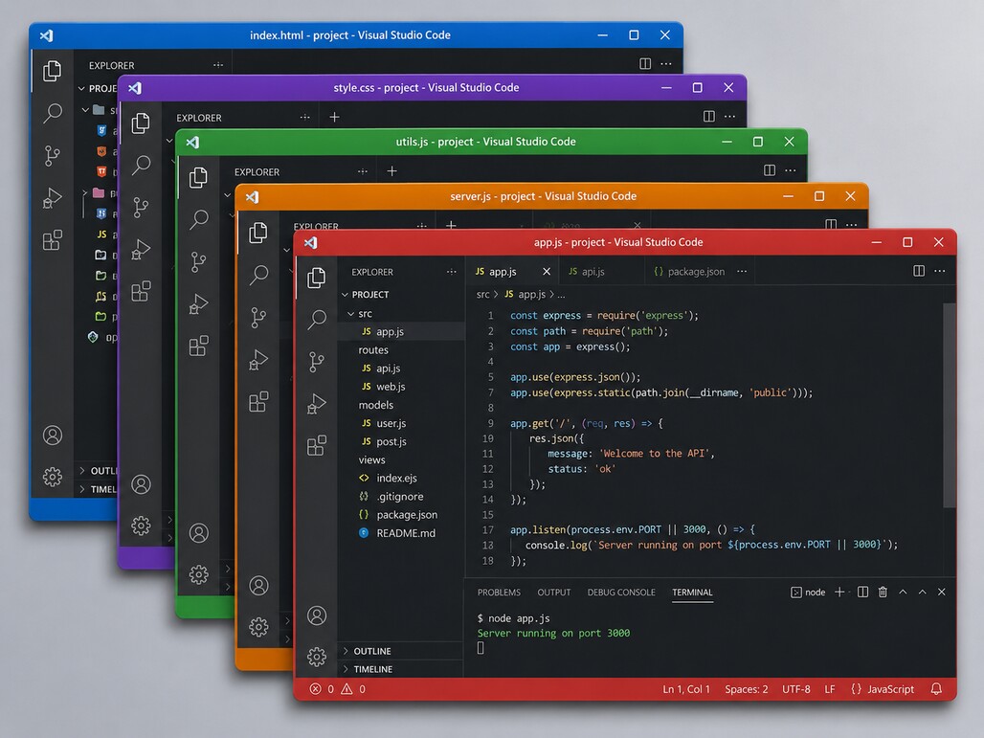This screenshot has width=984, height=738.
Task: Open Source Control in app.js window
Action: [317, 362]
